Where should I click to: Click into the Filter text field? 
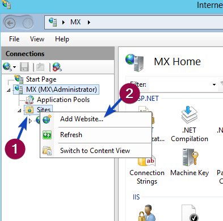(x=180, y=84)
